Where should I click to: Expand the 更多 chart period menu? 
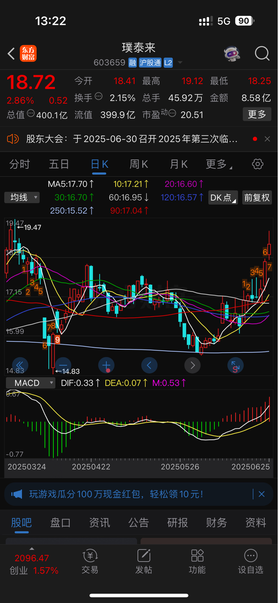pos(219,164)
